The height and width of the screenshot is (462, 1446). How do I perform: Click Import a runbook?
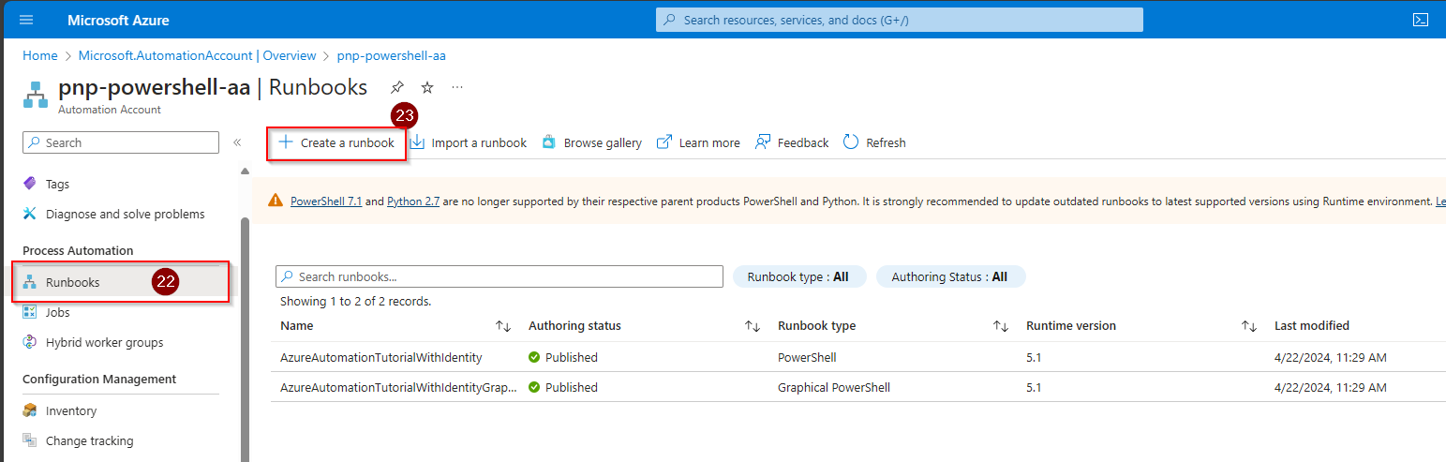point(468,143)
